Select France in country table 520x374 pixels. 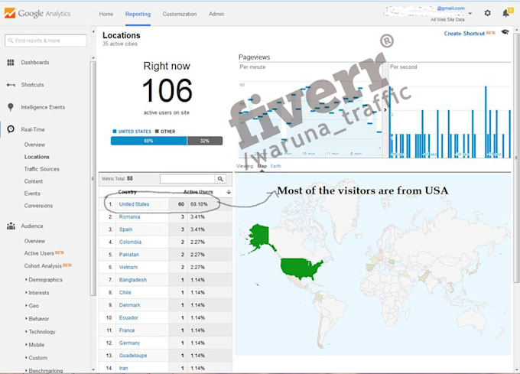(x=127, y=330)
